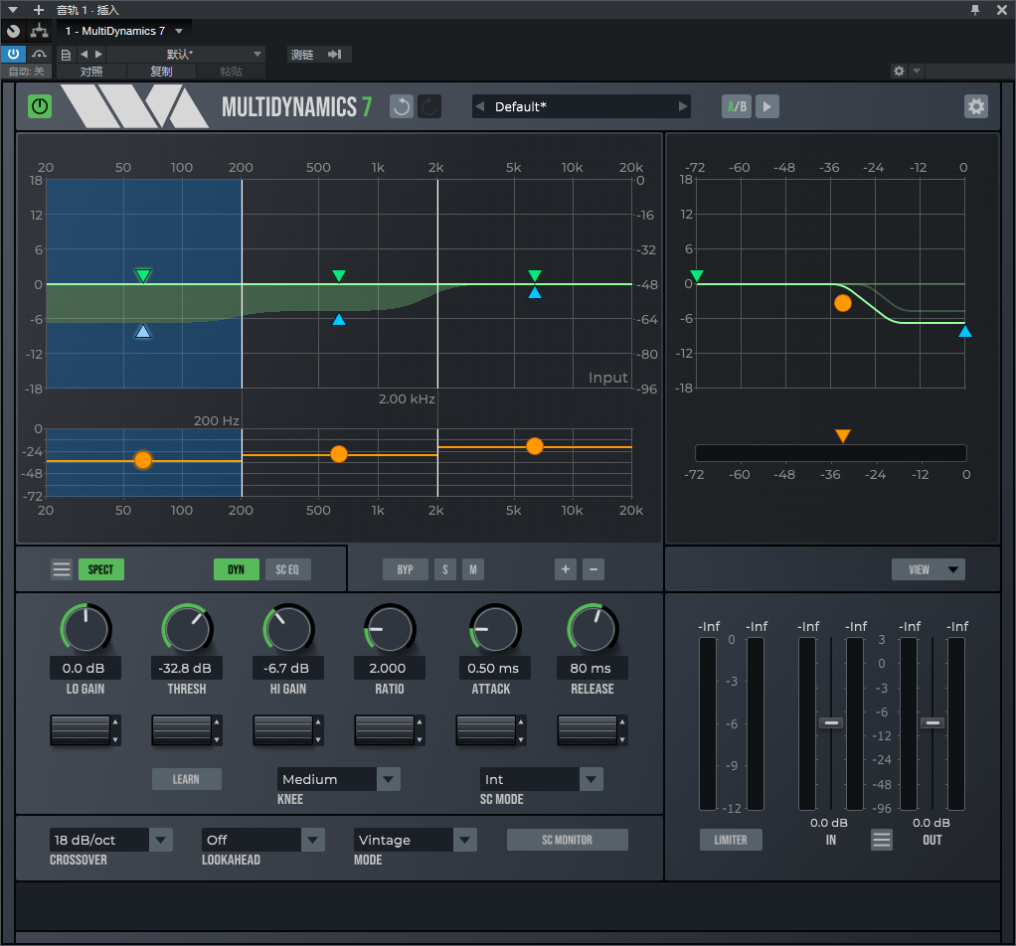Open the LOOKAHEAD Off dropdown
Viewport: 1016px width, 946px height.
tap(262, 840)
